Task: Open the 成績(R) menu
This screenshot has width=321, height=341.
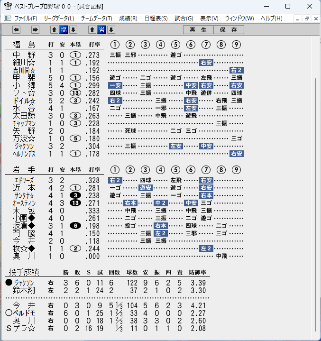Action: [x=128, y=18]
